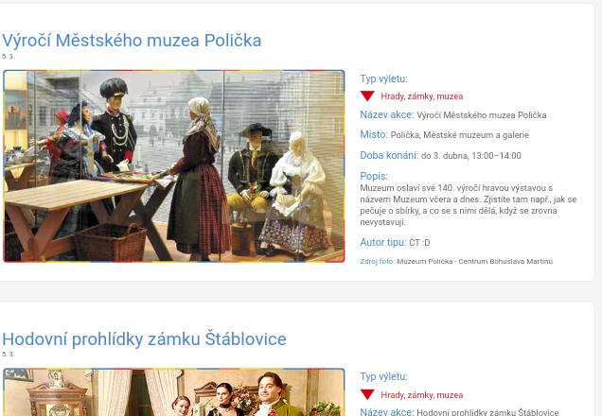Click Typ výletu label in Štáblovice card
602x416 pixels.
click(x=383, y=376)
